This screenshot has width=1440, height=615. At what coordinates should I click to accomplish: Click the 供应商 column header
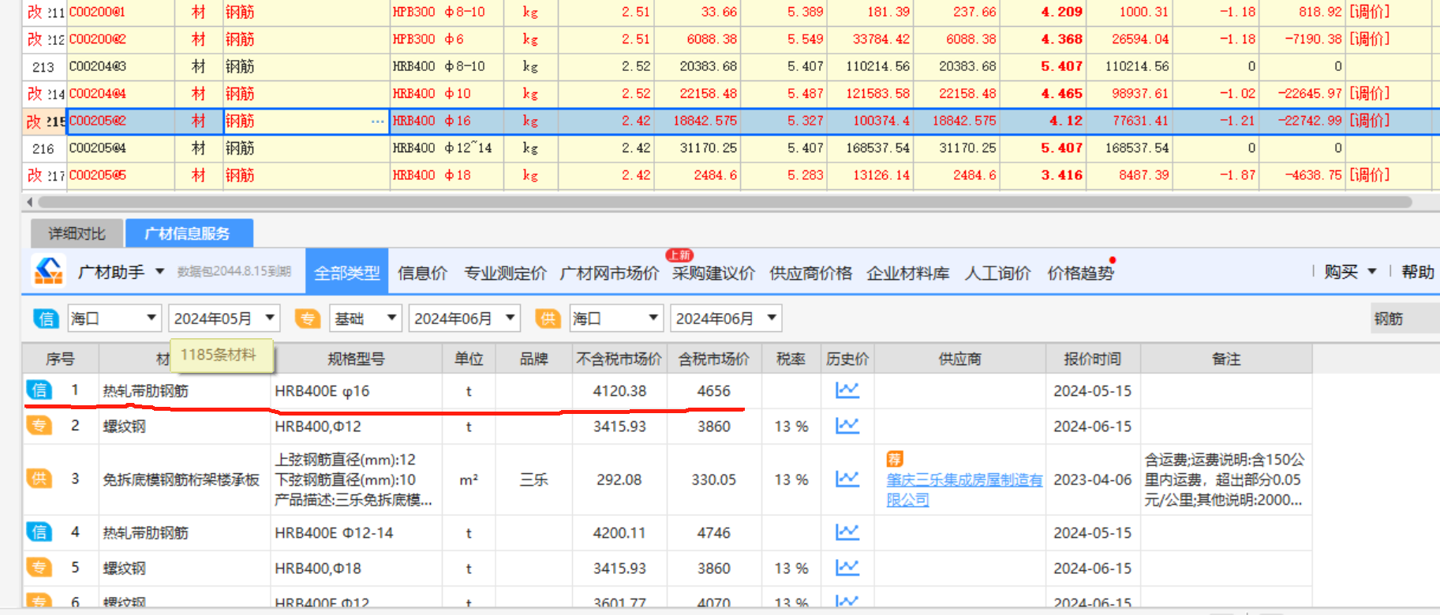(x=959, y=359)
